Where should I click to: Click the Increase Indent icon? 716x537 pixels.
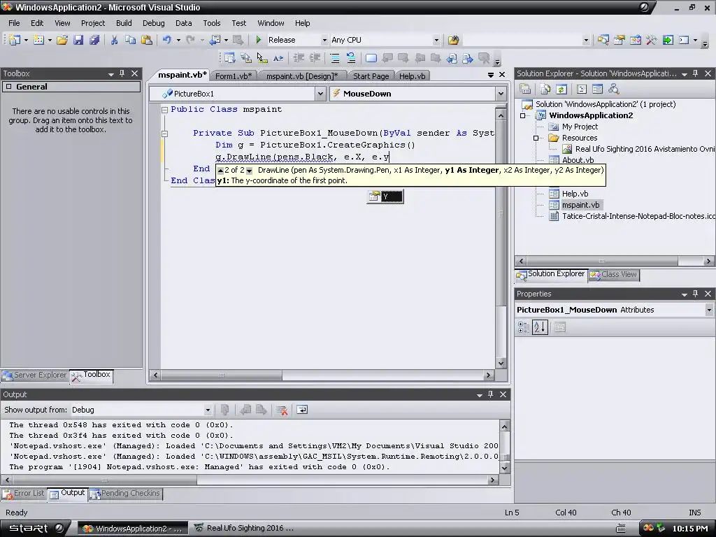point(315,58)
